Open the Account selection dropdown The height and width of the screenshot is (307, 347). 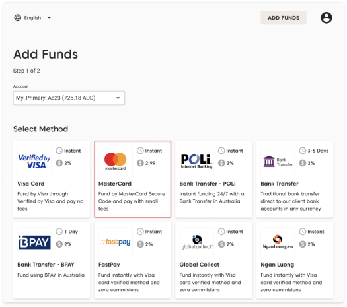[69, 98]
